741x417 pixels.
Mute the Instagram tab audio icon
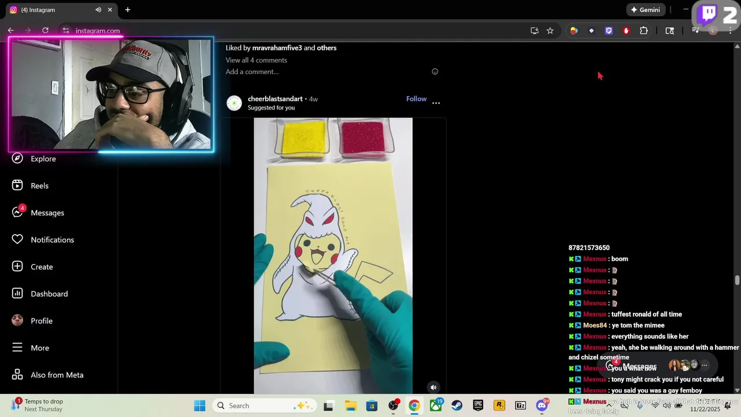(x=98, y=10)
